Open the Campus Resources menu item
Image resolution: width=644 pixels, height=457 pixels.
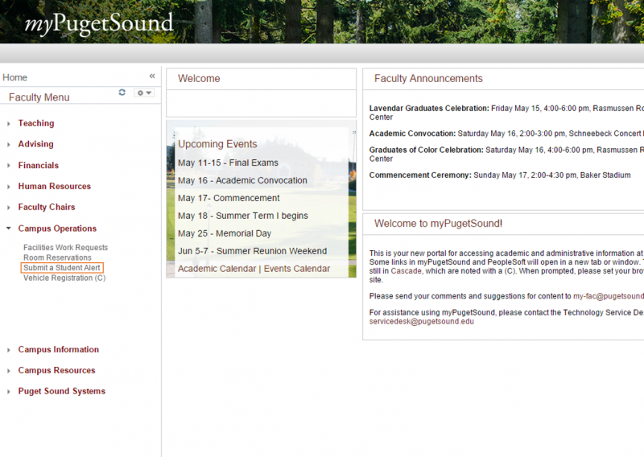[56, 370]
